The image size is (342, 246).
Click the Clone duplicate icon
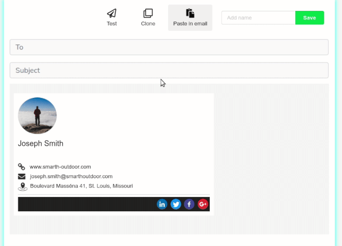(x=148, y=13)
